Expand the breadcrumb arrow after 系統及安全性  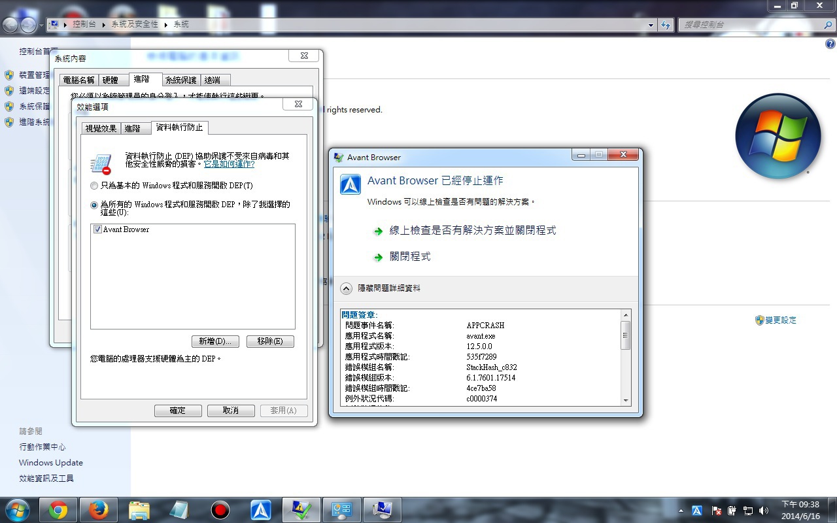(x=165, y=24)
